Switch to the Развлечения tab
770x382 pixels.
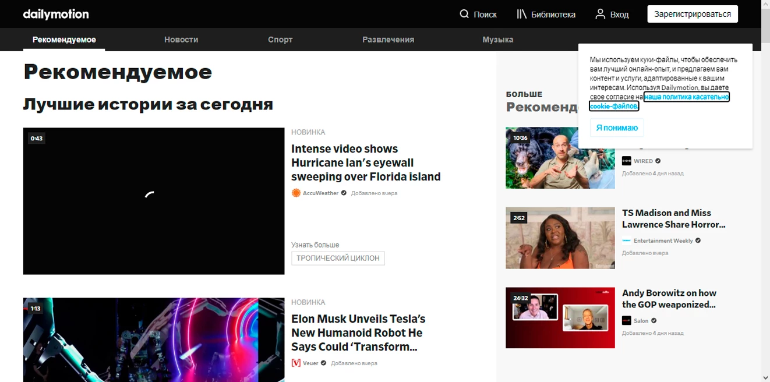click(x=388, y=40)
